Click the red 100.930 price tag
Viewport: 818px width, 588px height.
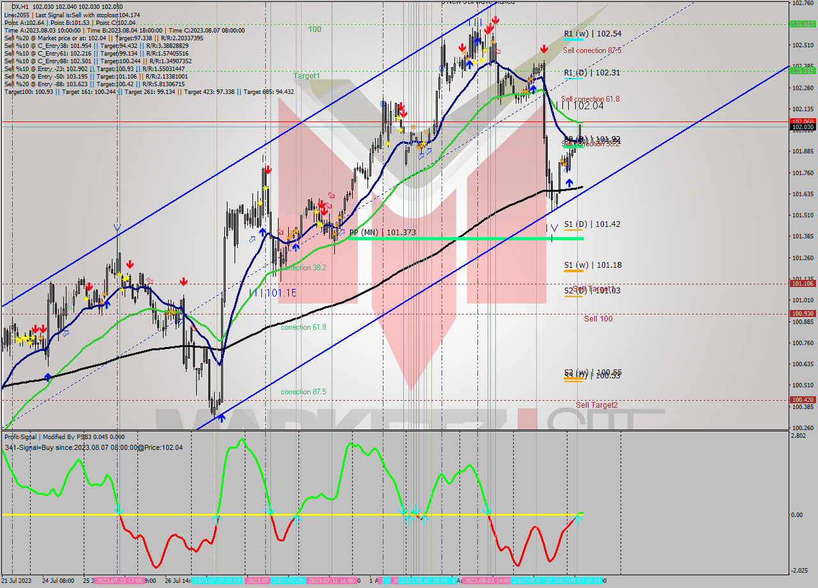tap(803, 313)
